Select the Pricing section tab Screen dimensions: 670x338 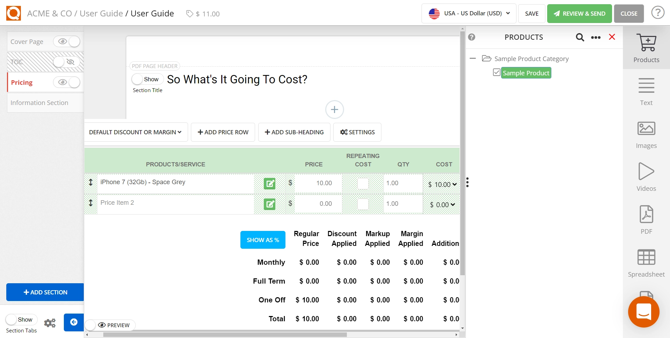22,83
